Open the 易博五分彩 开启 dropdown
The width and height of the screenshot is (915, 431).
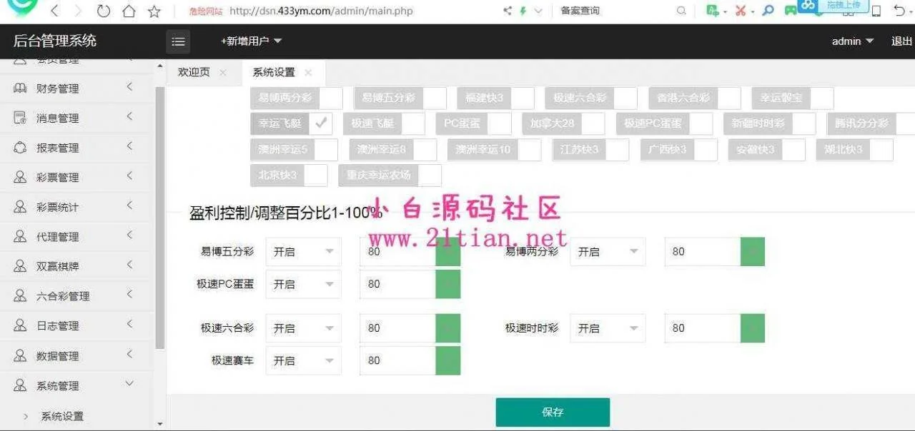pyautogui.click(x=303, y=252)
